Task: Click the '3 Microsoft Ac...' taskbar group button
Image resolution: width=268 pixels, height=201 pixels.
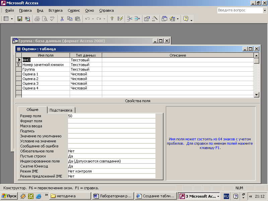Action: (199, 196)
